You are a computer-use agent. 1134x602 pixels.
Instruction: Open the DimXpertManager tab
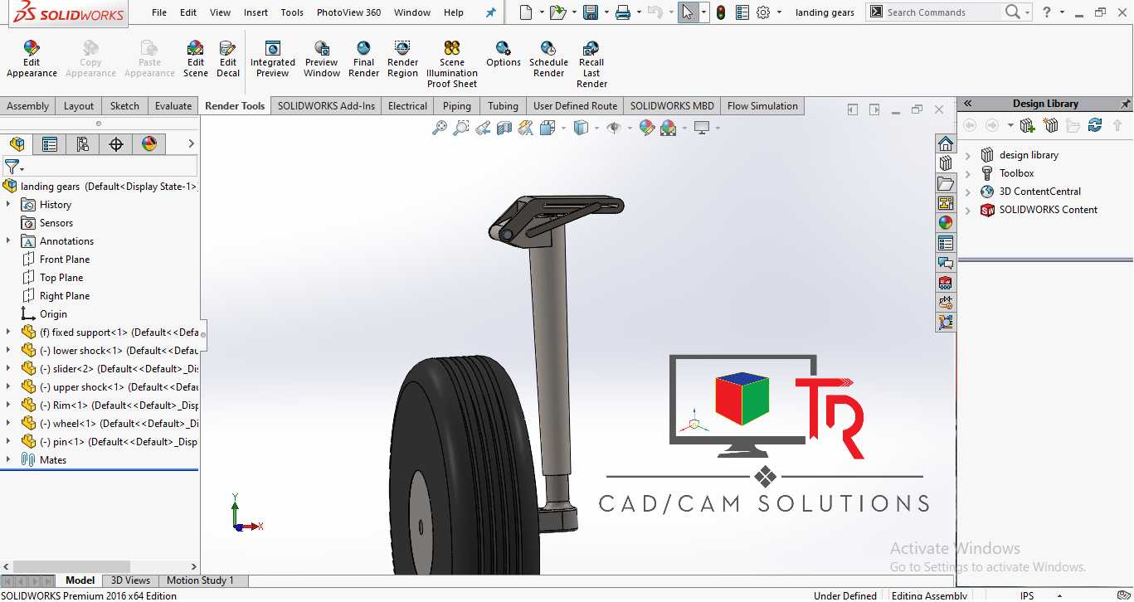point(116,144)
